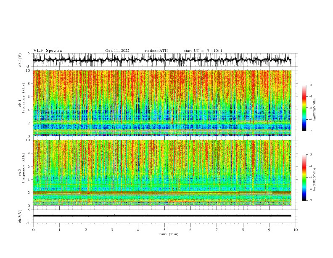The image size is (333, 258).
Task: Click the lower PSD color scale bar
Action: pyautogui.click(x=304, y=177)
